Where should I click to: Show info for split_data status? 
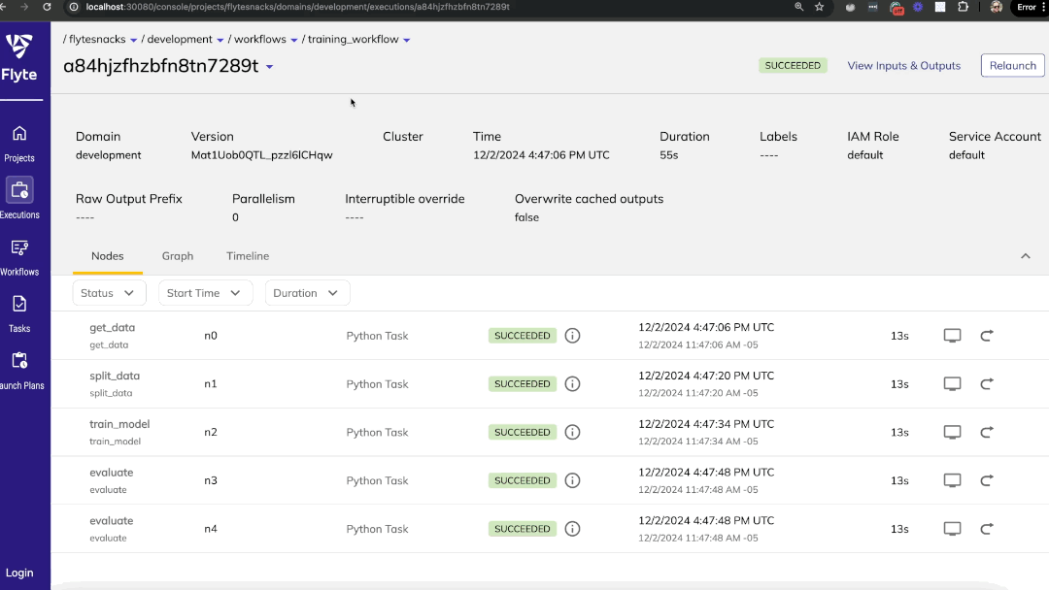point(572,383)
